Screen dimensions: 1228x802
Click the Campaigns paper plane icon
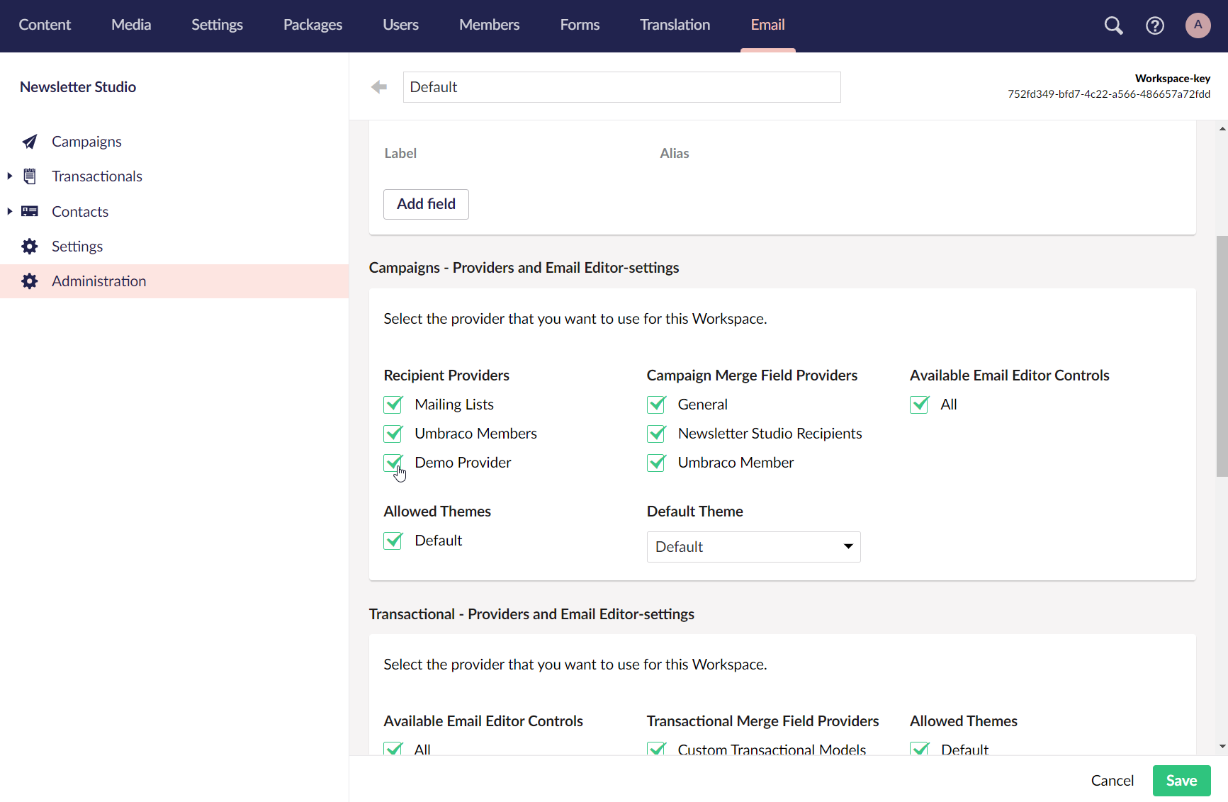pyautogui.click(x=30, y=142)
